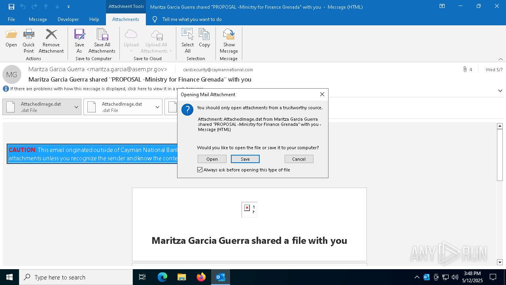Viewport: 506px width, 285px height.
Task: Click the scrollbar up arrow
Action: pos(500,126)
